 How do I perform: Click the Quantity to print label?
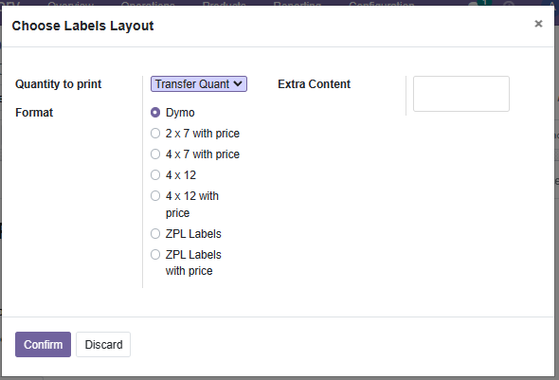coord(59,84)
